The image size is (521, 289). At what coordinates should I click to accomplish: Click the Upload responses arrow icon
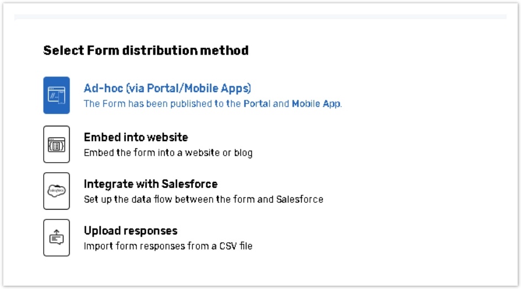tap(56, 238)
